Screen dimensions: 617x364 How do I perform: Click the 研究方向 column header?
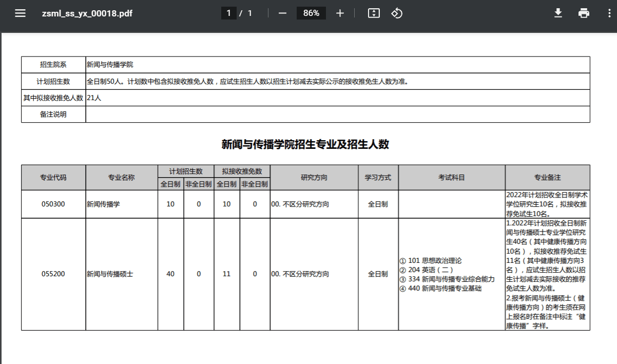[x=314, y=178]
